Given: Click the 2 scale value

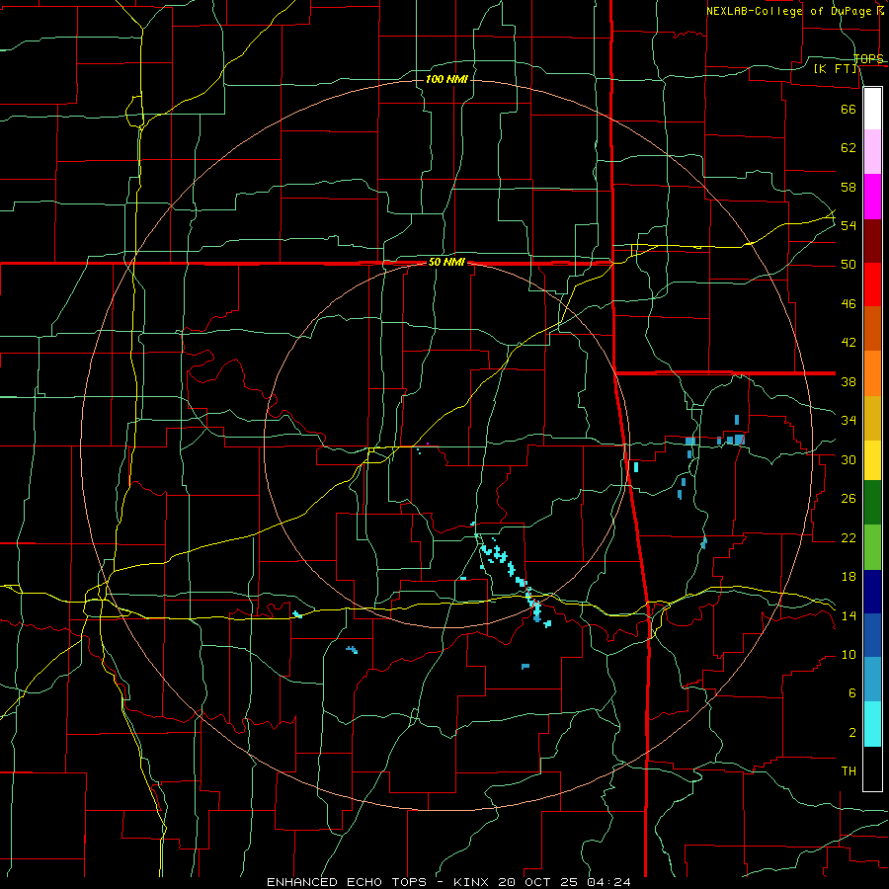Looking at the screenshot, I should coord(852,733).
